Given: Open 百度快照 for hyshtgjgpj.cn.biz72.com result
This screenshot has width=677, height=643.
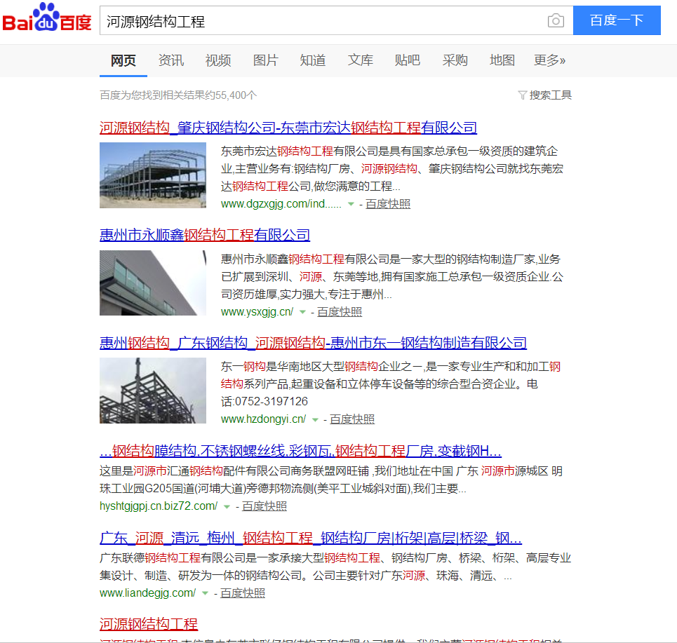Looking at the screenshot, I should 264,506.
